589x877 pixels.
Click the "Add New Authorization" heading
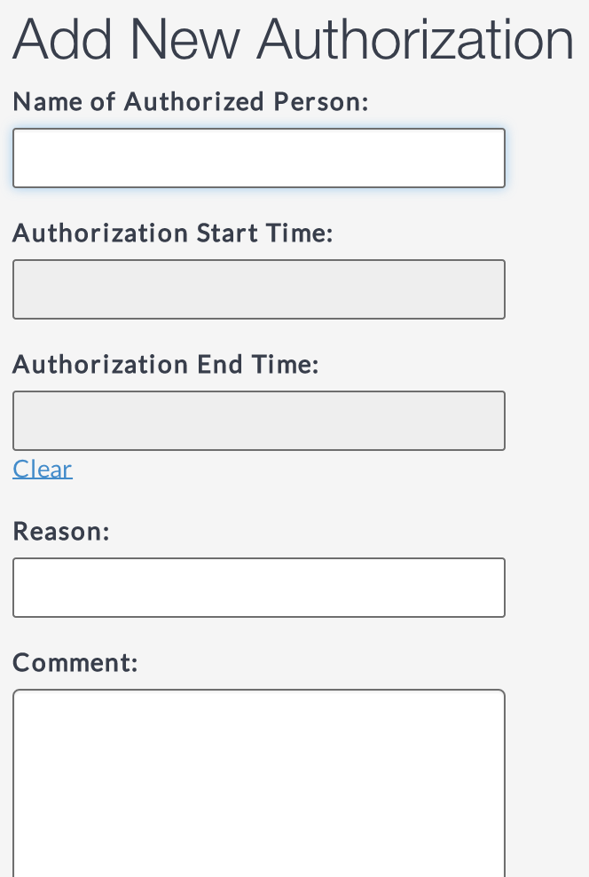coord(293,40)
